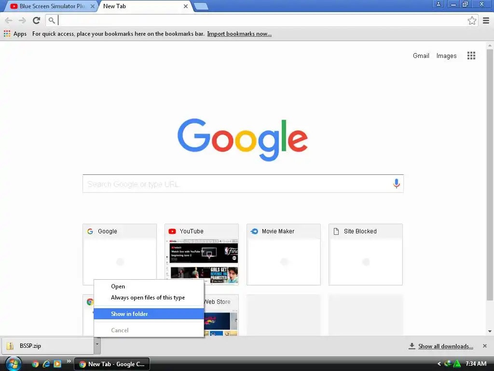This screenshot has width=494, height=371.
Task: Open the Site Blocked most-visited tile
Action: (x=366, y=254)
